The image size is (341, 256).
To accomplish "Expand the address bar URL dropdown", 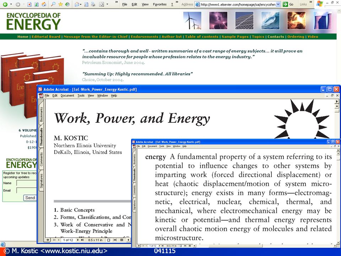I will click(278, 4).
